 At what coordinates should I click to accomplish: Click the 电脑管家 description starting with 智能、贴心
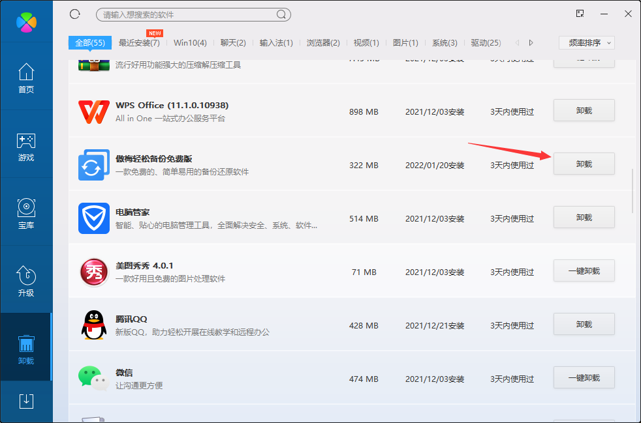(216, 226)
